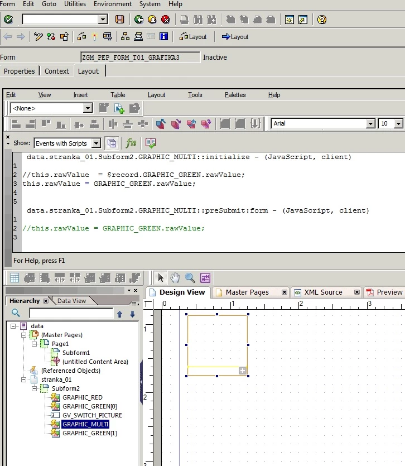Switch to the Context tab
The image size is (405, 466).
(57, 71)
